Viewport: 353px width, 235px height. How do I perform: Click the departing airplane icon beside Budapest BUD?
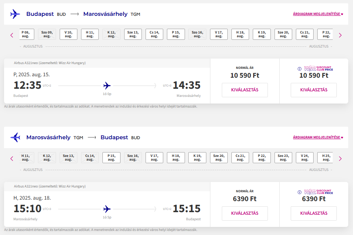point(15,14)
